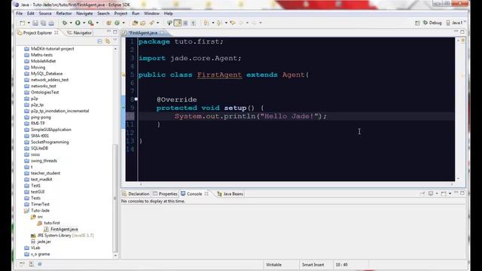Click the New Java Package icon
482x271 pixels.
[108, 23]
